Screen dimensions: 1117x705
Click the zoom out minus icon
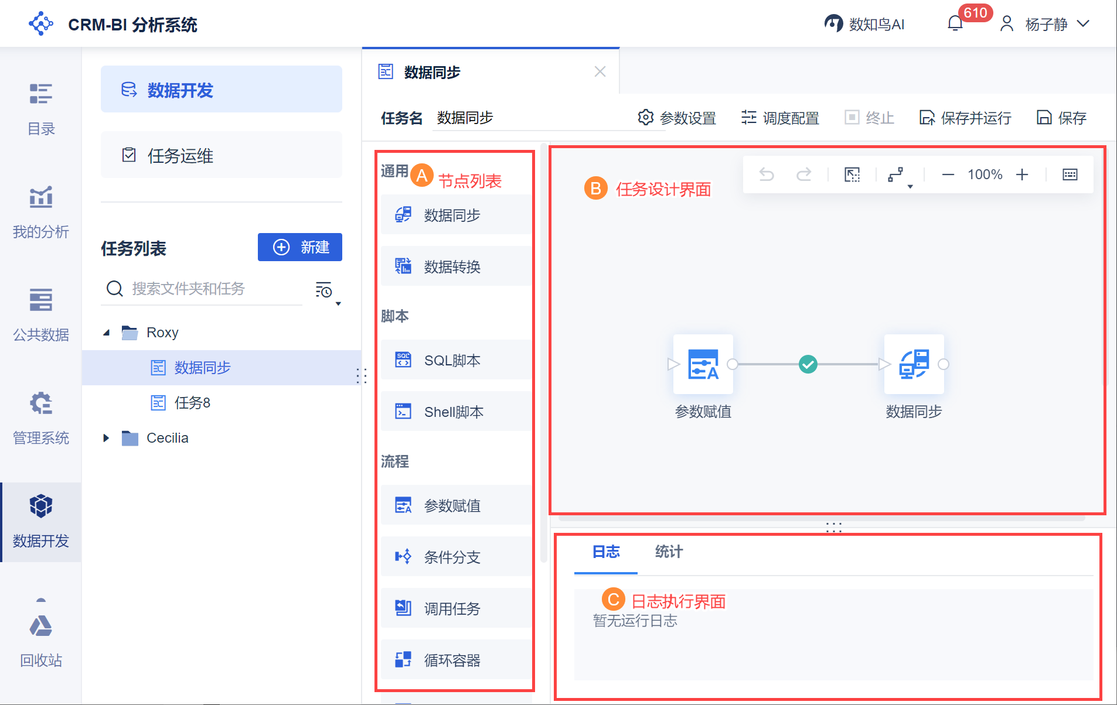[948, 174]
